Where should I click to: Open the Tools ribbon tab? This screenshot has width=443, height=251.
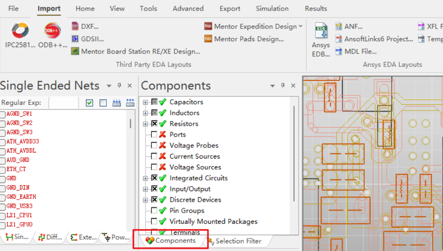(148, 9)
